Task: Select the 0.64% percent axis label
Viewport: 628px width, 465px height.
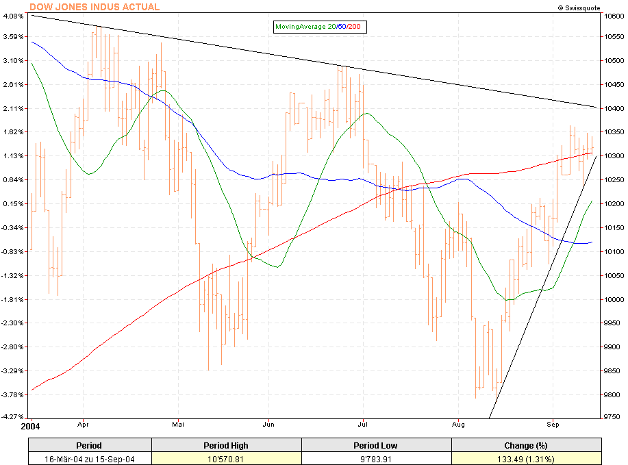Action: click(x=13, y=180)
